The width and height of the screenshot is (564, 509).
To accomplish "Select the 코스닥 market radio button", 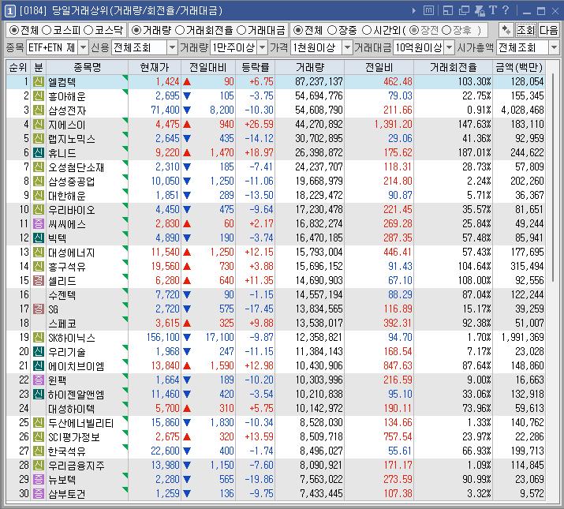I will [x=88, y=30].
